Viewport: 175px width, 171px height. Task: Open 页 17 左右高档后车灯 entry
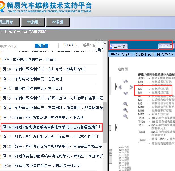pos(50,137)
